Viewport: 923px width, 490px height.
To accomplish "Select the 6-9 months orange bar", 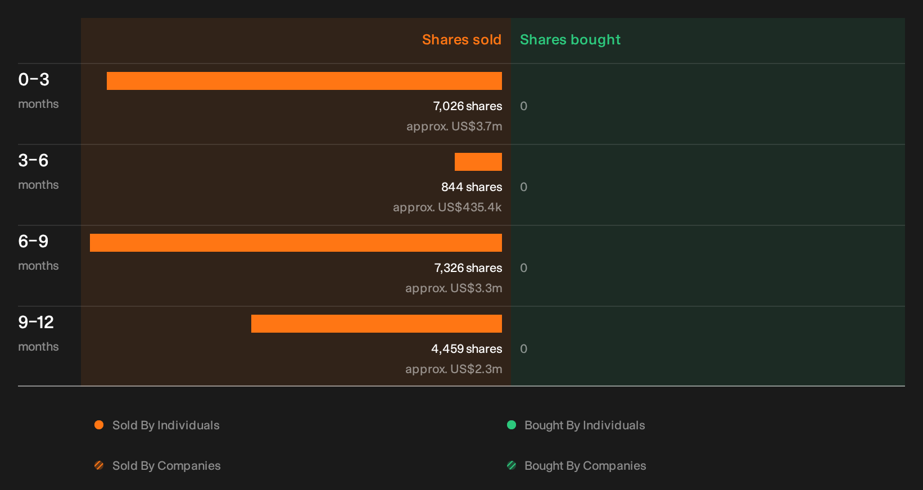I will click(296, 243).
